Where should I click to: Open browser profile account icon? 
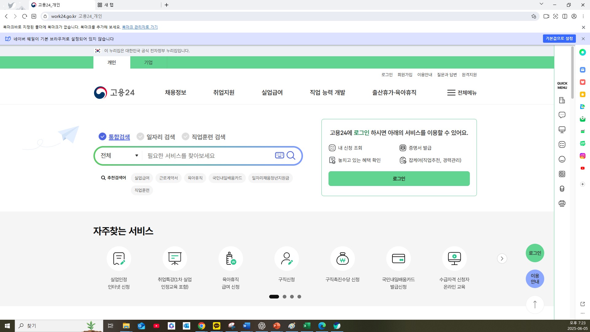[x=574, y=16]
